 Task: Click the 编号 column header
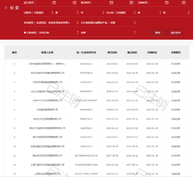(14, 53)
